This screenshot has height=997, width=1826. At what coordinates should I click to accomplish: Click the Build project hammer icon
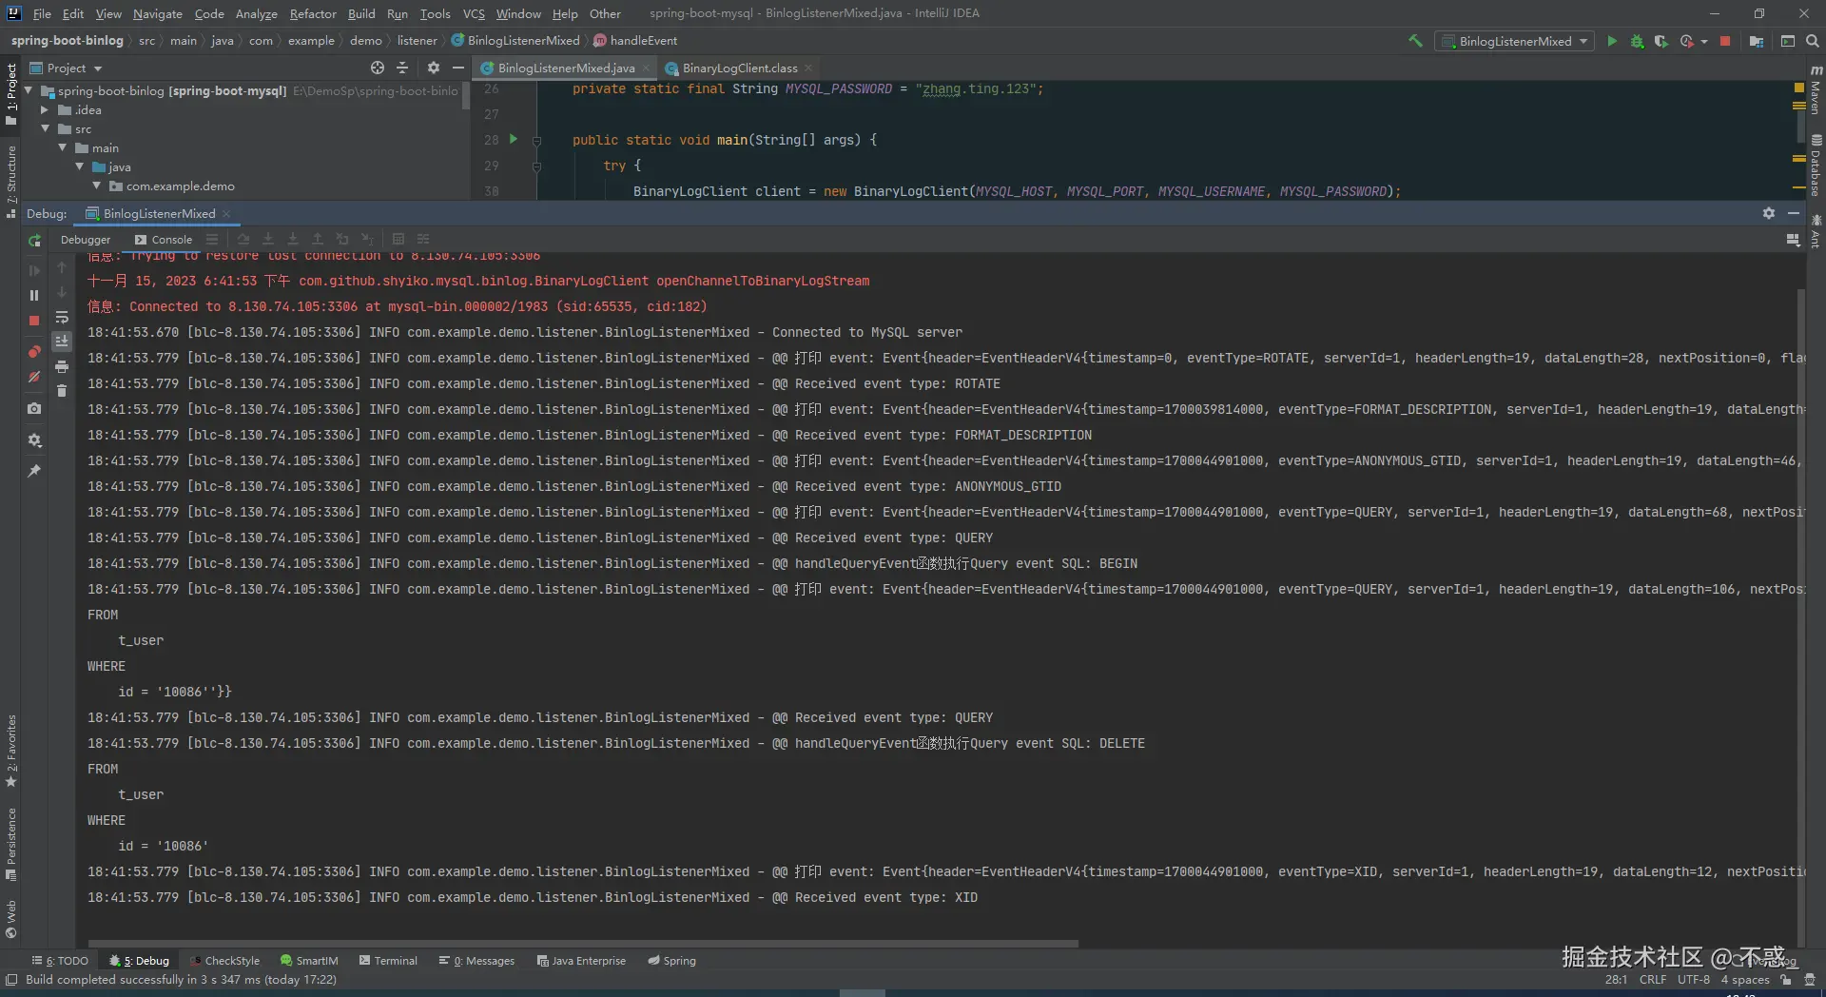point(1415,41)
